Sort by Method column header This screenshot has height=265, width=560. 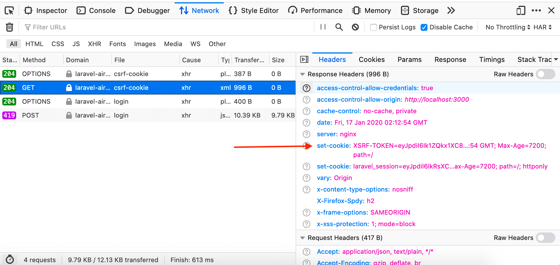[x=42, y=60]
